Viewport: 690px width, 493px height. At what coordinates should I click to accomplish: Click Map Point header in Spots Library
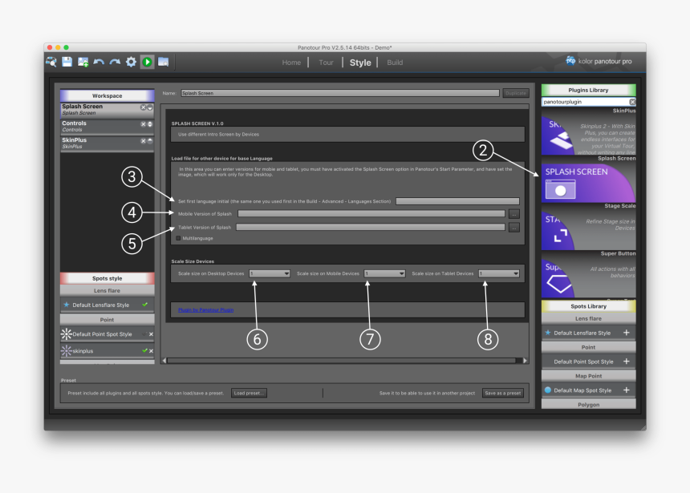[588, 376]
